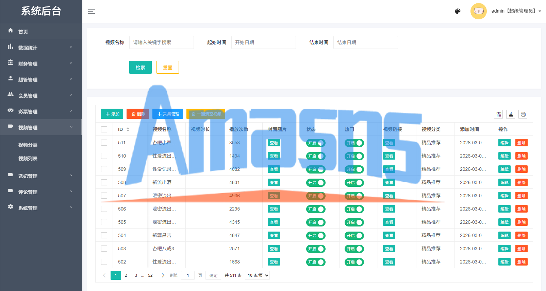The height and width of the screenshot is (291, 546).
Task: Click the green 添加 button
Action: point(112,114)
